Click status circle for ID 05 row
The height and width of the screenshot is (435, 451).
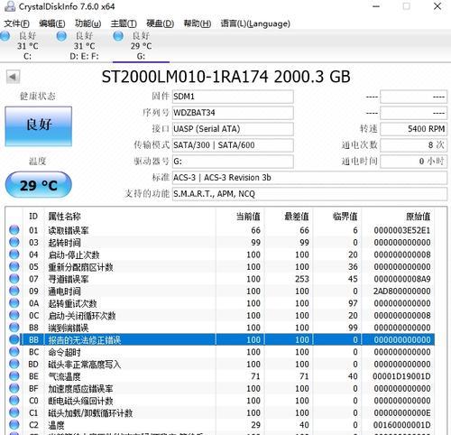[14, 267]
